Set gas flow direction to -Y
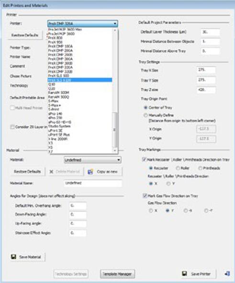This screenshot has height=283, width=235. [206, 210]
